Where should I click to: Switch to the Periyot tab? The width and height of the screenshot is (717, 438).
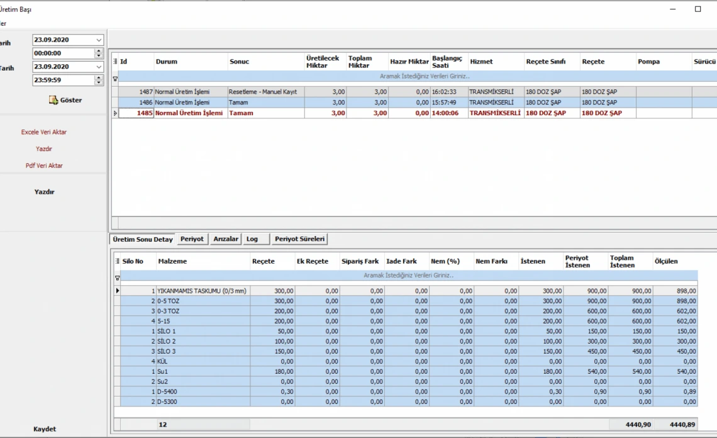[x=192, y=239]
